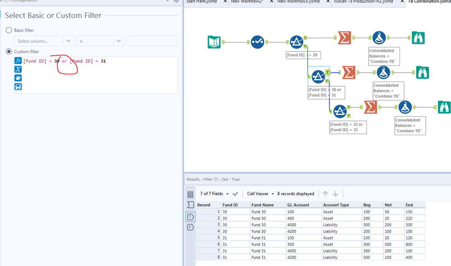Select the Filter tool labeled 32 or 33

point(339,111)
